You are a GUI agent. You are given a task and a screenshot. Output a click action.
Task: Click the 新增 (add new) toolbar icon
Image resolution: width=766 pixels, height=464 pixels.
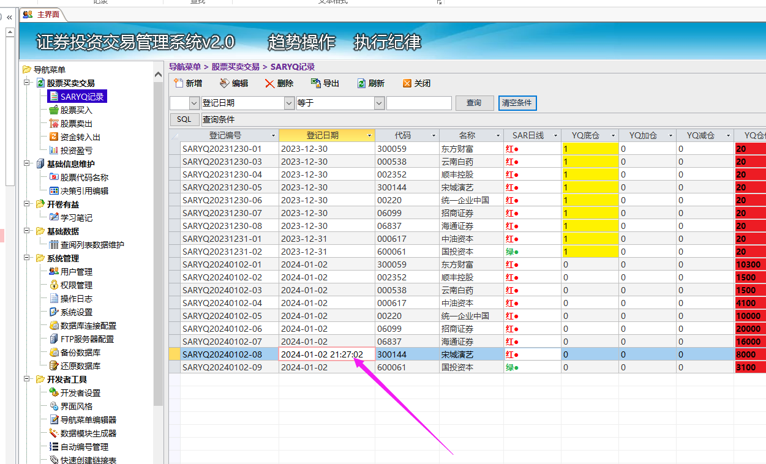(178, 83)
